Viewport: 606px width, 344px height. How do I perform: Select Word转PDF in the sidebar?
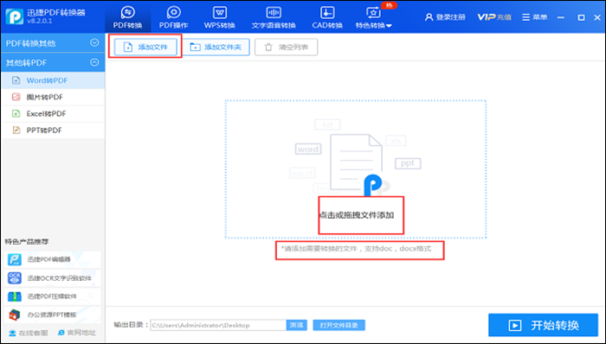point(53,80)
